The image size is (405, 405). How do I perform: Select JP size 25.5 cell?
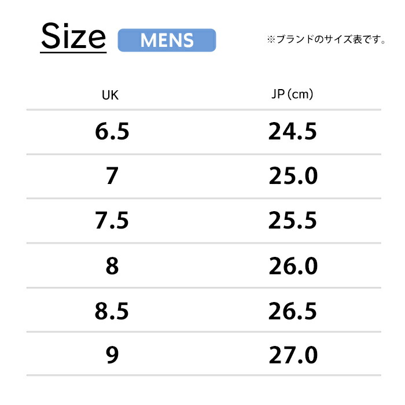coord(292,220)
